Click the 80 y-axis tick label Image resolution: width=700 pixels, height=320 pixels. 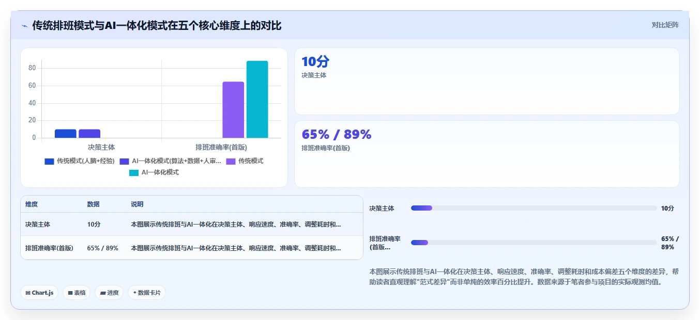tap(32, 68)
